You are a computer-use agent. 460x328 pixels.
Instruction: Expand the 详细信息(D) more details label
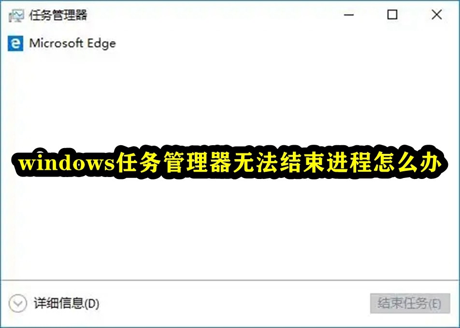pyautogui.click(x=66, y=303)
